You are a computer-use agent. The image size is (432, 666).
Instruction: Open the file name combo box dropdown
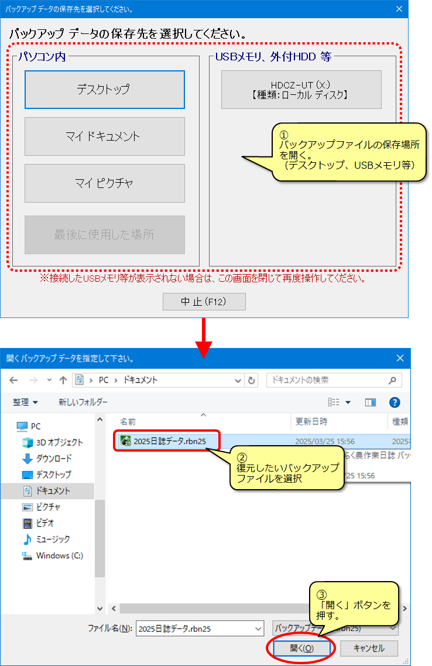259,629
